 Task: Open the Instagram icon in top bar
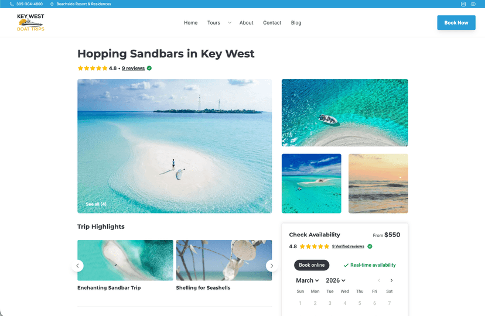click(x=463, y=4)
